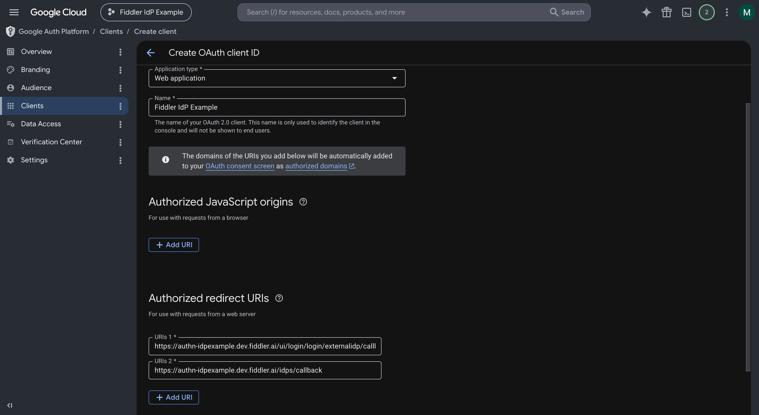Click the Search button in search bar
Image resolution: width=759 pixels, height=415 pixels.
click(567, 12)
